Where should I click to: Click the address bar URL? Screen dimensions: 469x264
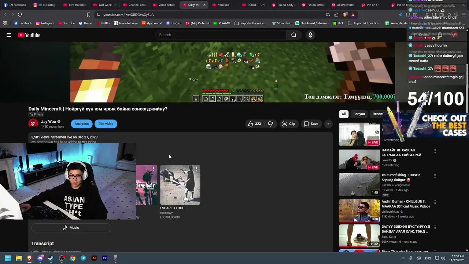point(129,15)
